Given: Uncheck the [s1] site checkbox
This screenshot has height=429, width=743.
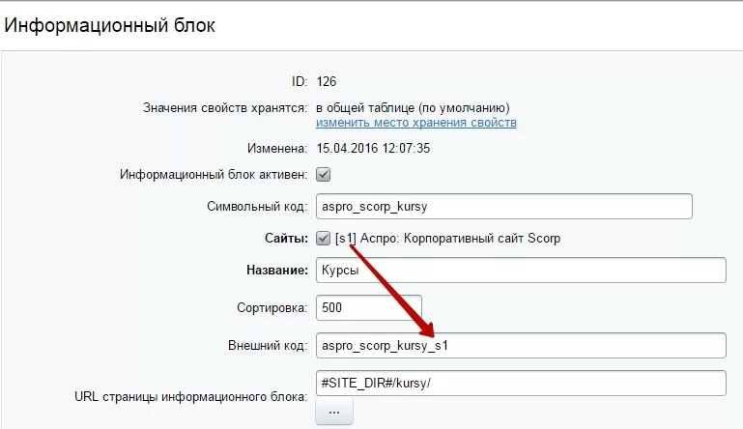Looking at the screenshot, I should (x=323, y=238).
